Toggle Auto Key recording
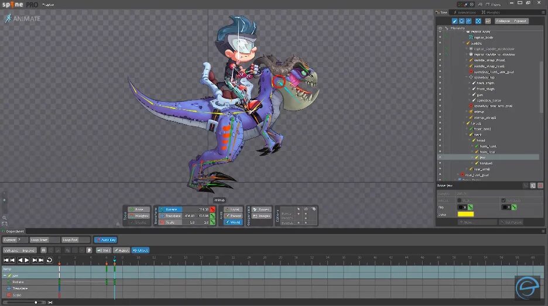Viewport: 548px width, 306px height. [106, 240]
